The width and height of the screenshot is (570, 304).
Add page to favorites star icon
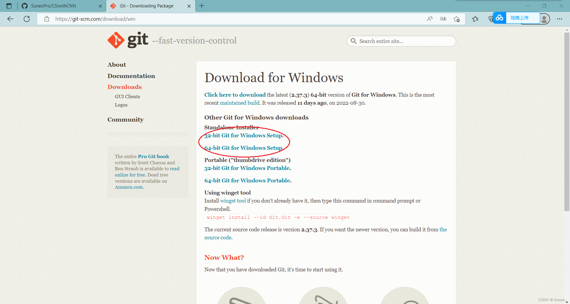[x=457, y=19]
